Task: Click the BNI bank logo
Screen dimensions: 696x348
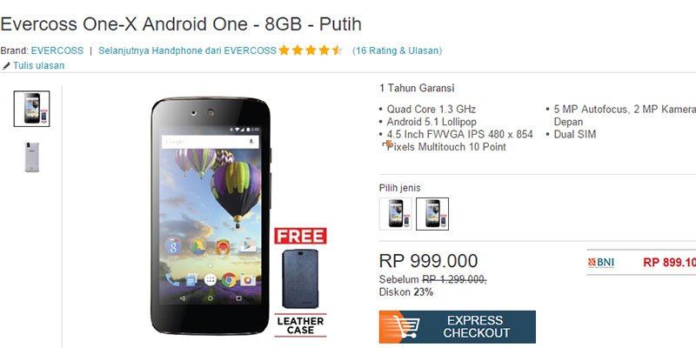Action: pyautogui.click(x=601, y=263)
